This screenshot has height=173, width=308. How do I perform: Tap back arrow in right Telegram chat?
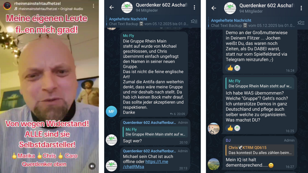click(x=214, y=8)
